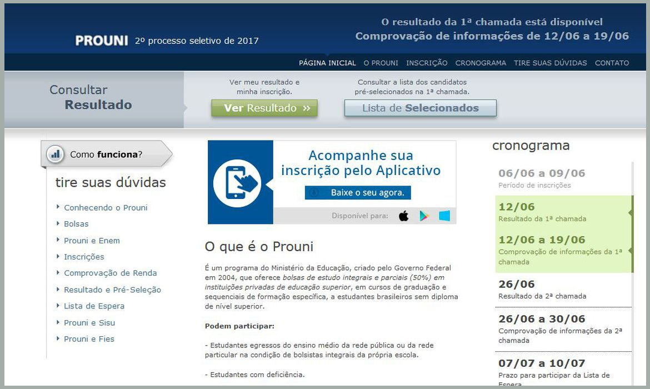650x389 pixels.
Task: Open the Prouni e Fies link
Action: click(x=89, y=339)
